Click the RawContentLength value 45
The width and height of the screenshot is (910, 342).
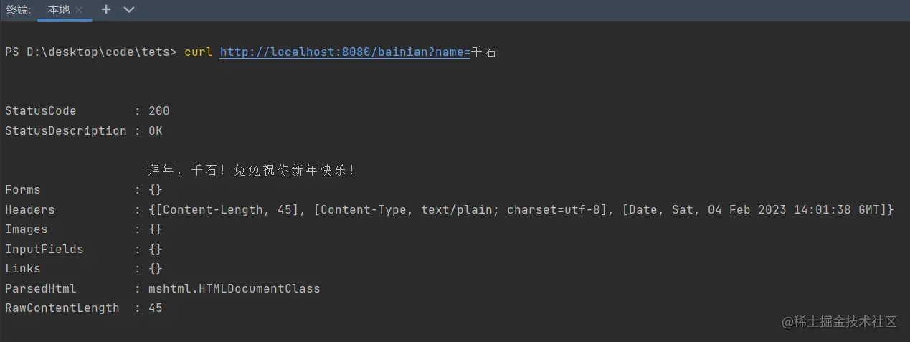point(156,308)
